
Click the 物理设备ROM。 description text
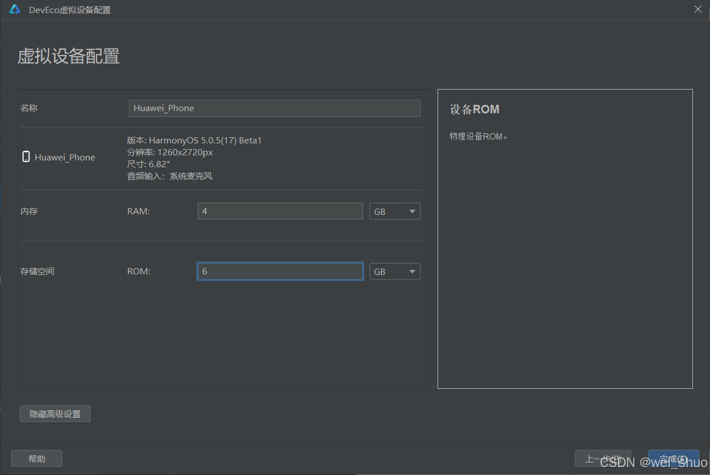tap(478, 137)
